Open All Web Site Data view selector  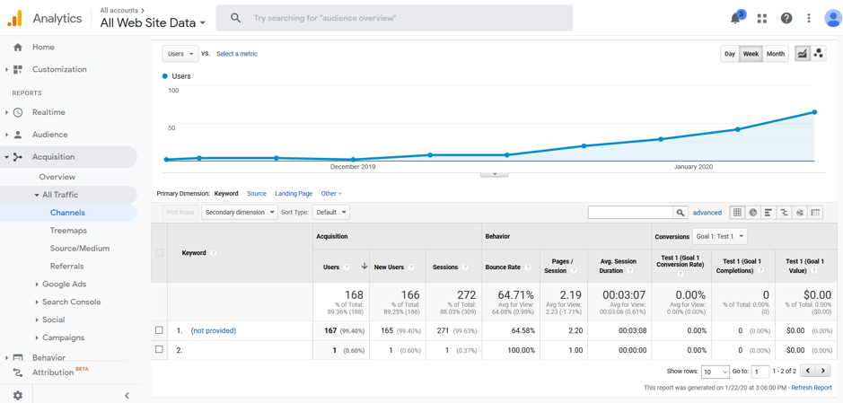click(153, 22)
